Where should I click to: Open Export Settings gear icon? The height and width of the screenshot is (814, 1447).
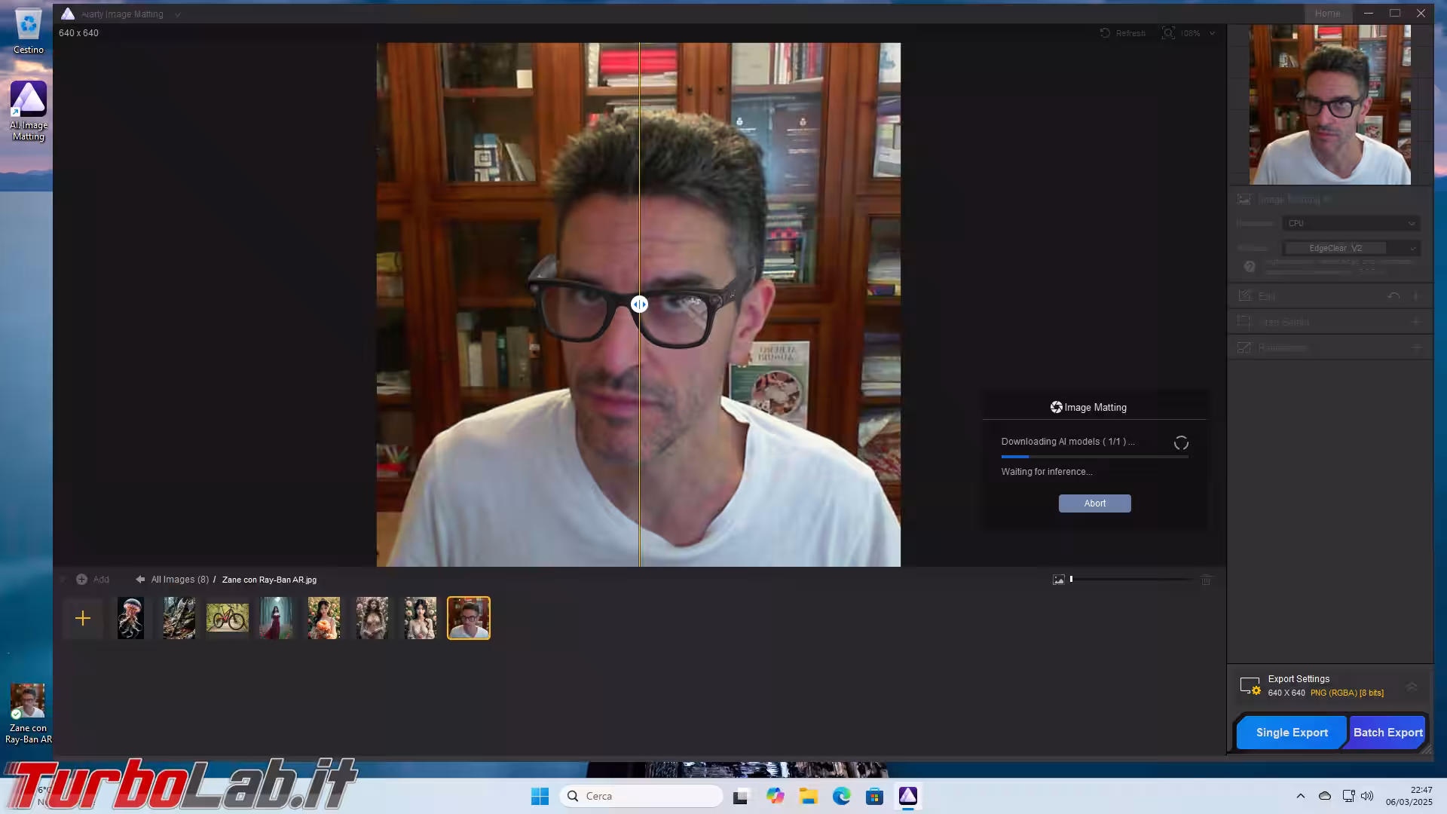coord(1250,687)
